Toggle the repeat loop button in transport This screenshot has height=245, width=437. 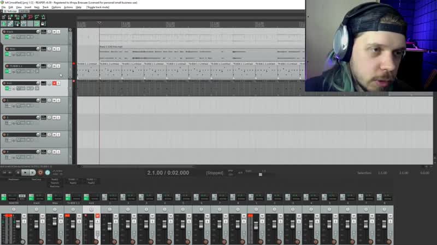pos(48,173)
